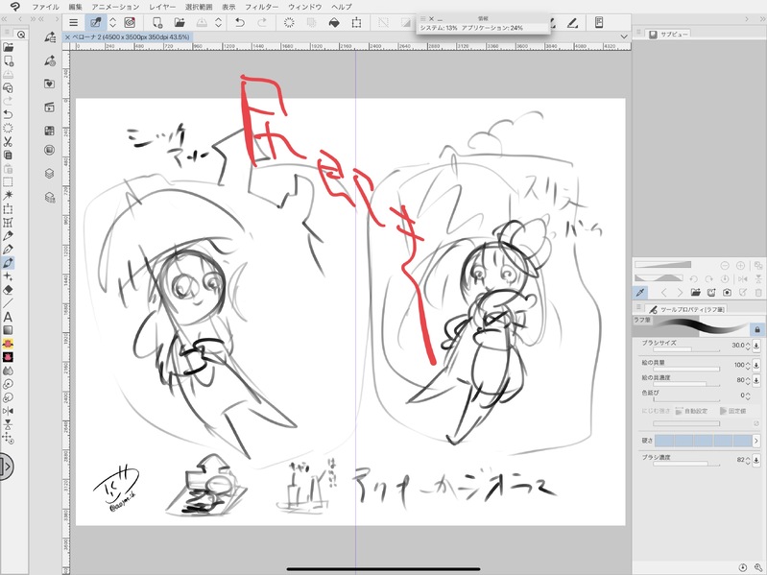Click the ブラシサイズ 30.0 stepper arrows
The image size is (767, 575).
tap(748, 346)
